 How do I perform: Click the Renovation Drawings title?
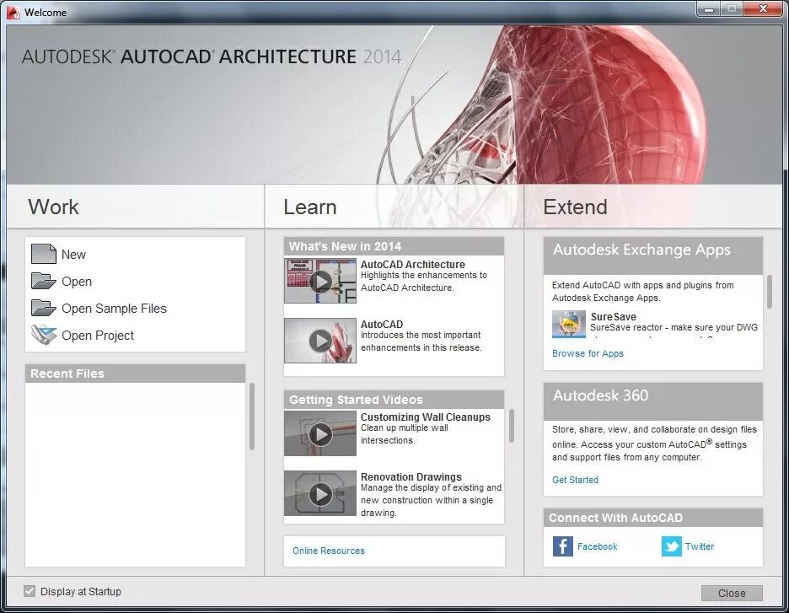(411, 477)
